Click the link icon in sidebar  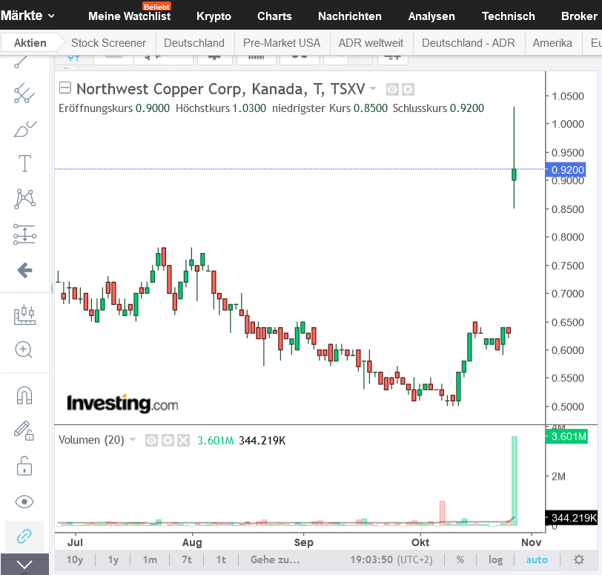pos(24,536)
